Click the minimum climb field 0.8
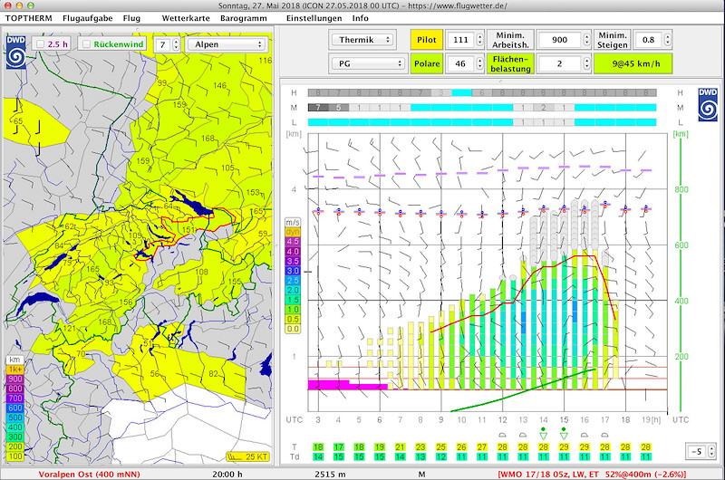 tap(648, 40)
